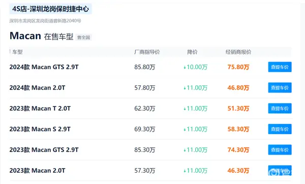The image size is (305, 184).
Task: Click the 46.80万 dealer price
Action: (x=238, y=88)
